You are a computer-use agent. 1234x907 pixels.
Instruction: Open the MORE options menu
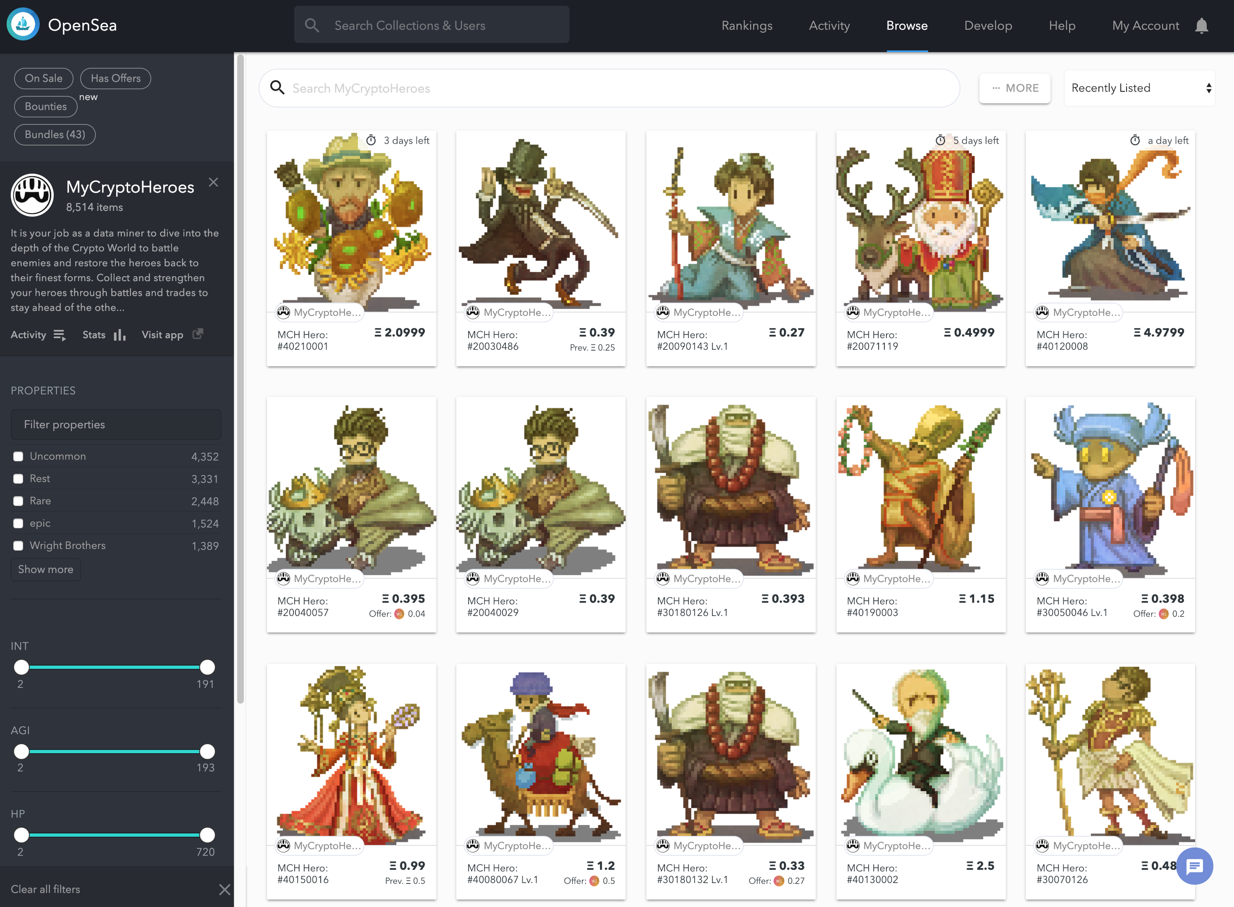1015,88
